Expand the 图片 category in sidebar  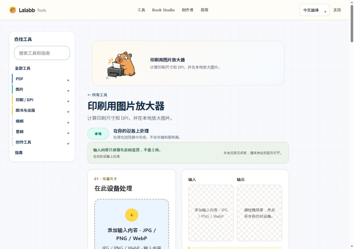(42, 89)
